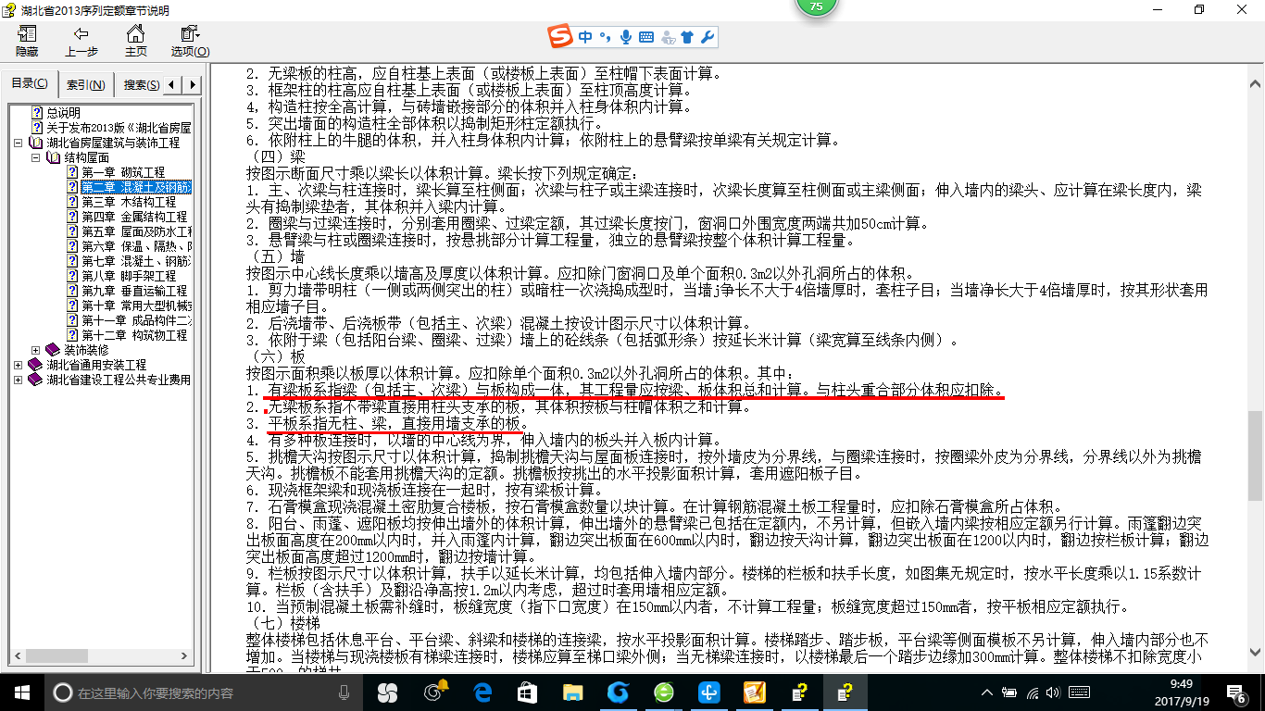Select the 装饰装修 book item
1265x711 pixels.
(86, 350)
